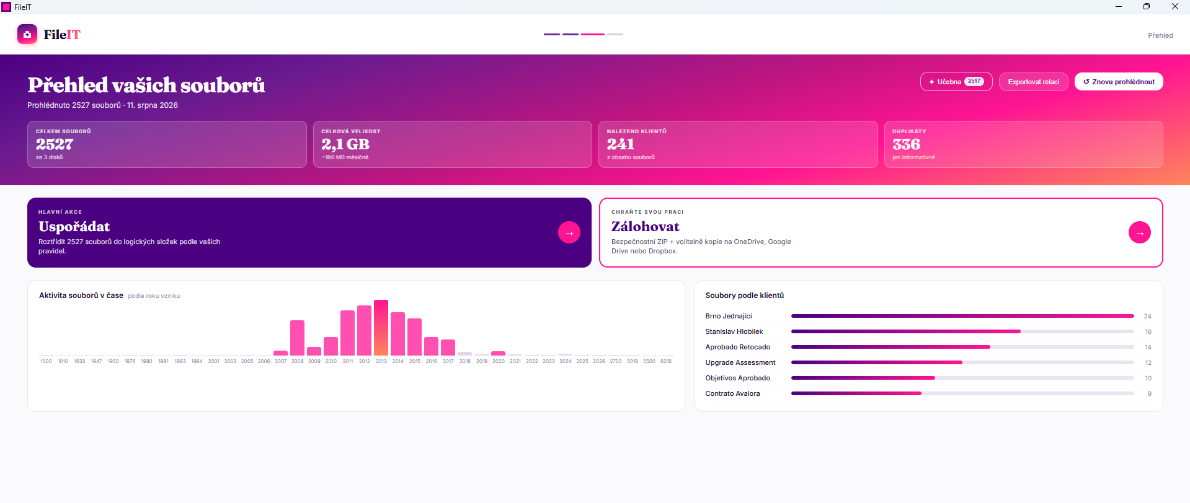Image resolution: width=1190 pixels, height=503 pixels.
Task: Open the Učebna 2517 button
Action: pyautogui.click(x=956, y=82)
